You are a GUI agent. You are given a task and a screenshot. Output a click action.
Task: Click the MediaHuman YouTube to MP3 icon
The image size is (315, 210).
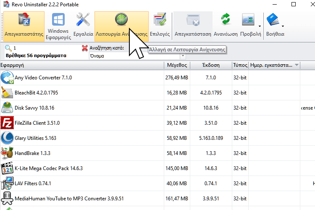[7, 199]
